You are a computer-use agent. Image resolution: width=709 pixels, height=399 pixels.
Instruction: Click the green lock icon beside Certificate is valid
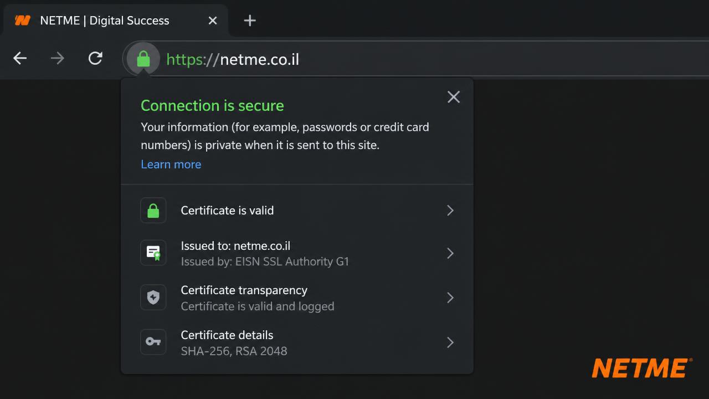(153, 211)
